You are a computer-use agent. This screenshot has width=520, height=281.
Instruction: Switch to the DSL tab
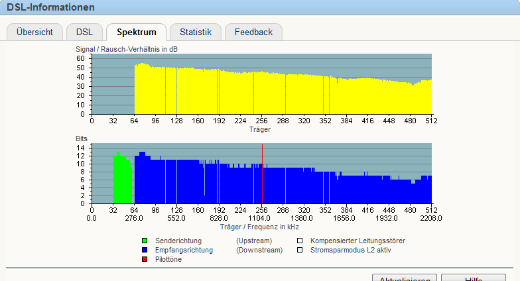(84, 32)
